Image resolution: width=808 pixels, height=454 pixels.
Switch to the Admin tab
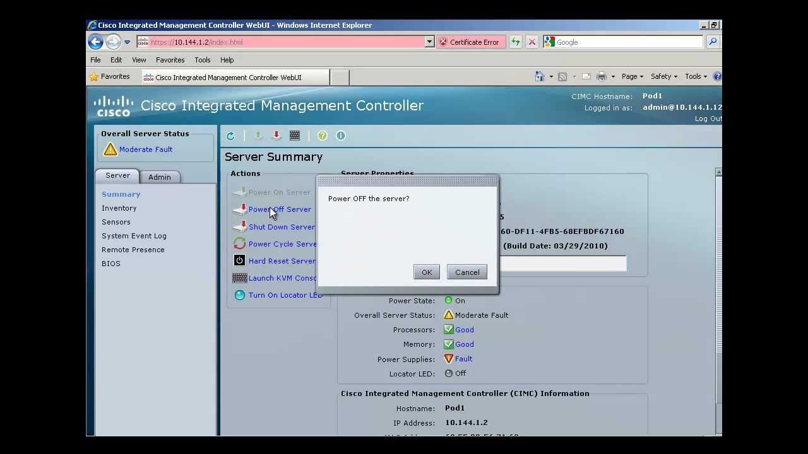point(160,177)
